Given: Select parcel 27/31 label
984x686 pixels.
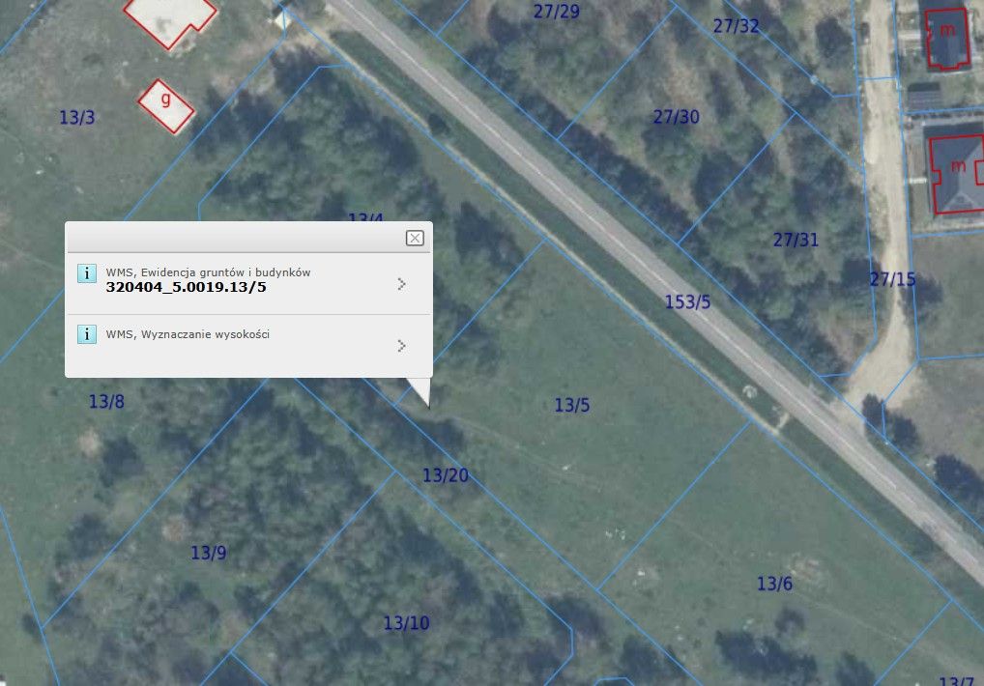Looking at the screenshot, I should [x=796, y=240].
